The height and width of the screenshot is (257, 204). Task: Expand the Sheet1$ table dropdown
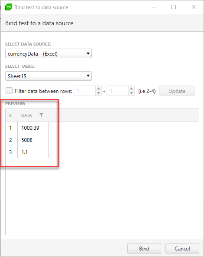point(49,76)
